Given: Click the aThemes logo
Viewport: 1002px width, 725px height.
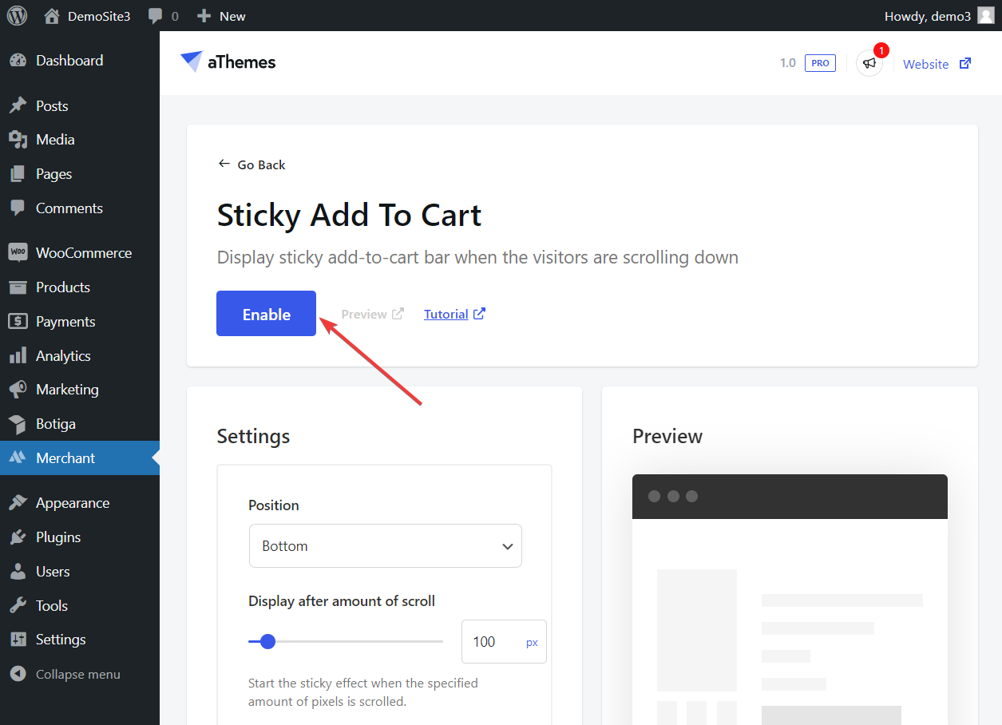Looking at the screenshot, I should point(228,62).
